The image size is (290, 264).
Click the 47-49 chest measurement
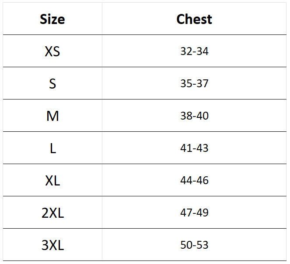(x=194, y=213)
